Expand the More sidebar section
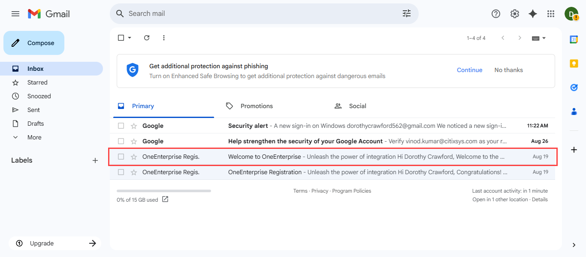 [x=34, y=137]
